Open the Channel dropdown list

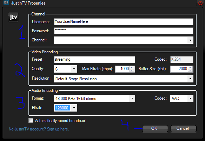pyautogui.click(x=190, y=40)
